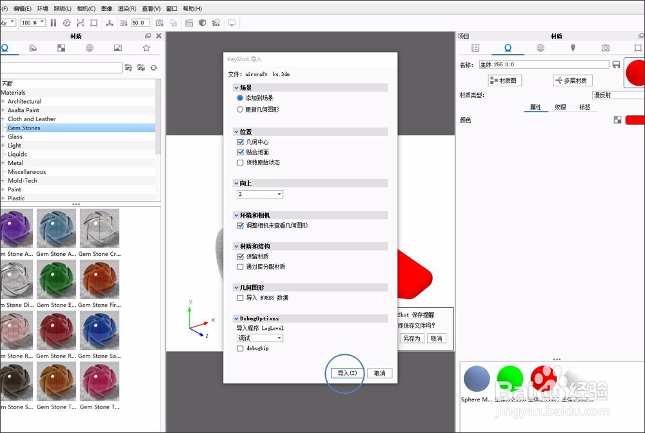Click the library search input field
645x433 pixels.
click(x=61, y=68)
